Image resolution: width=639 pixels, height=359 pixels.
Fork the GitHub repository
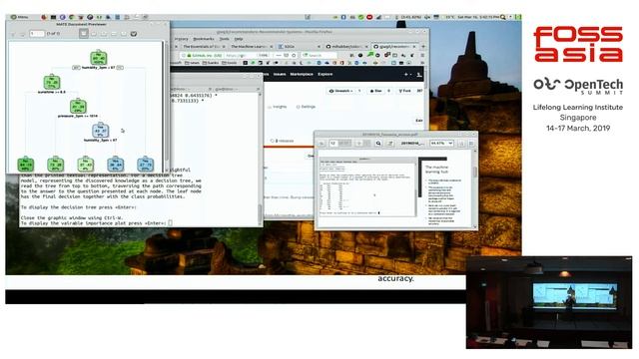[x=404, y=91]
